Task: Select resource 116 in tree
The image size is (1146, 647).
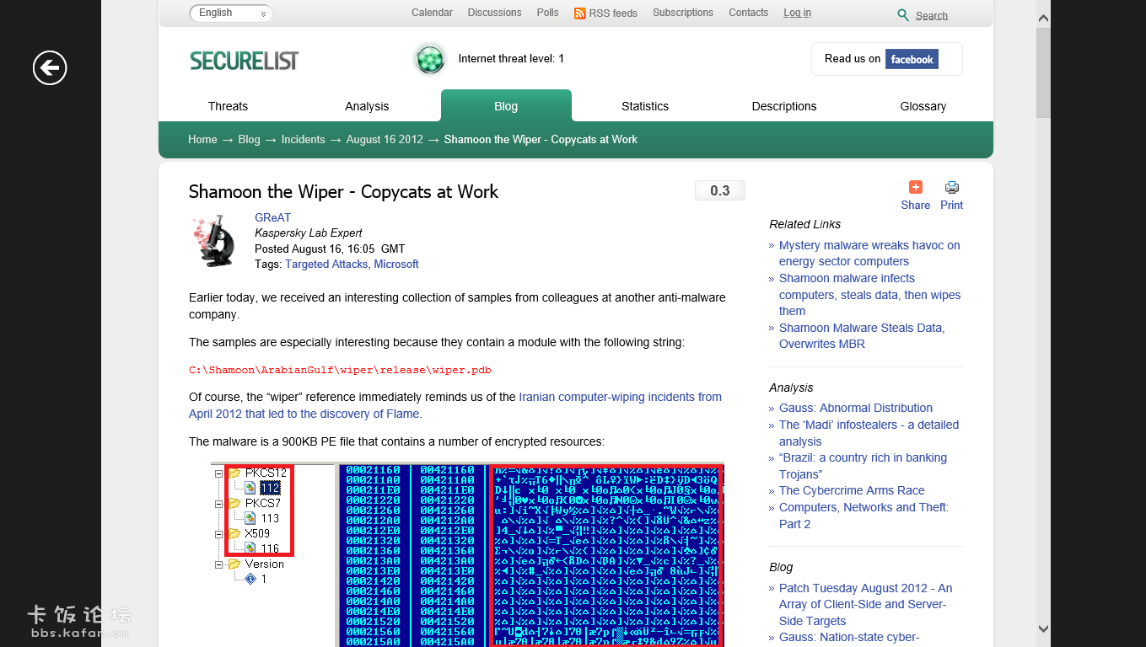Action: pos(270,548)
